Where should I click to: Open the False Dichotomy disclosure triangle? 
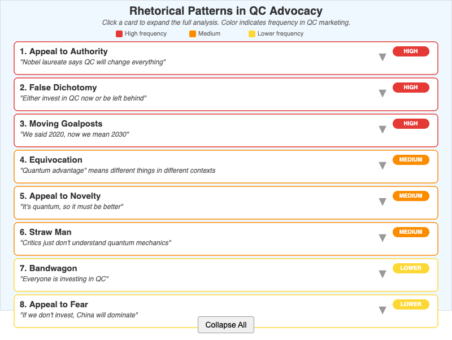point(383,93)
